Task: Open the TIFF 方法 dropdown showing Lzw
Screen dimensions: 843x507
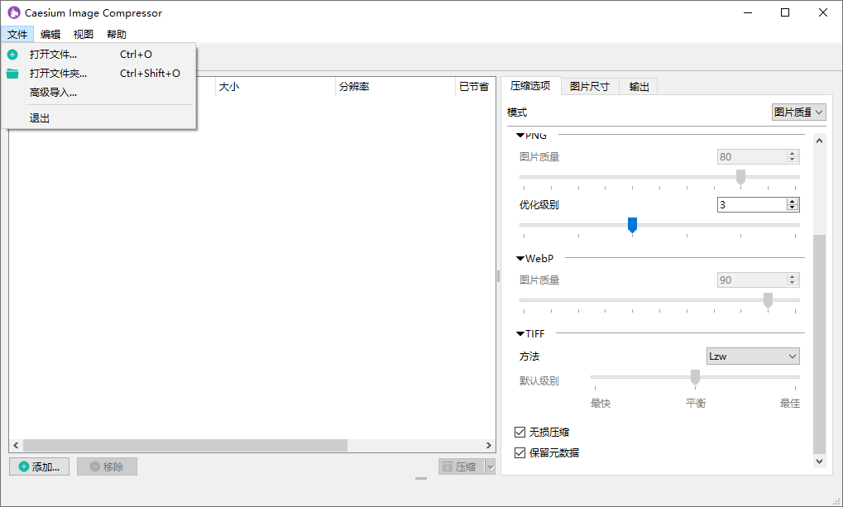Action: (753, 356)
